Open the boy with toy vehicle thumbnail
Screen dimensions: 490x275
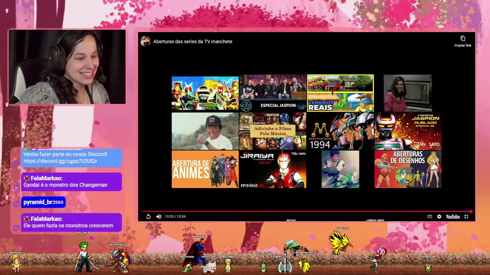[340, 169]
